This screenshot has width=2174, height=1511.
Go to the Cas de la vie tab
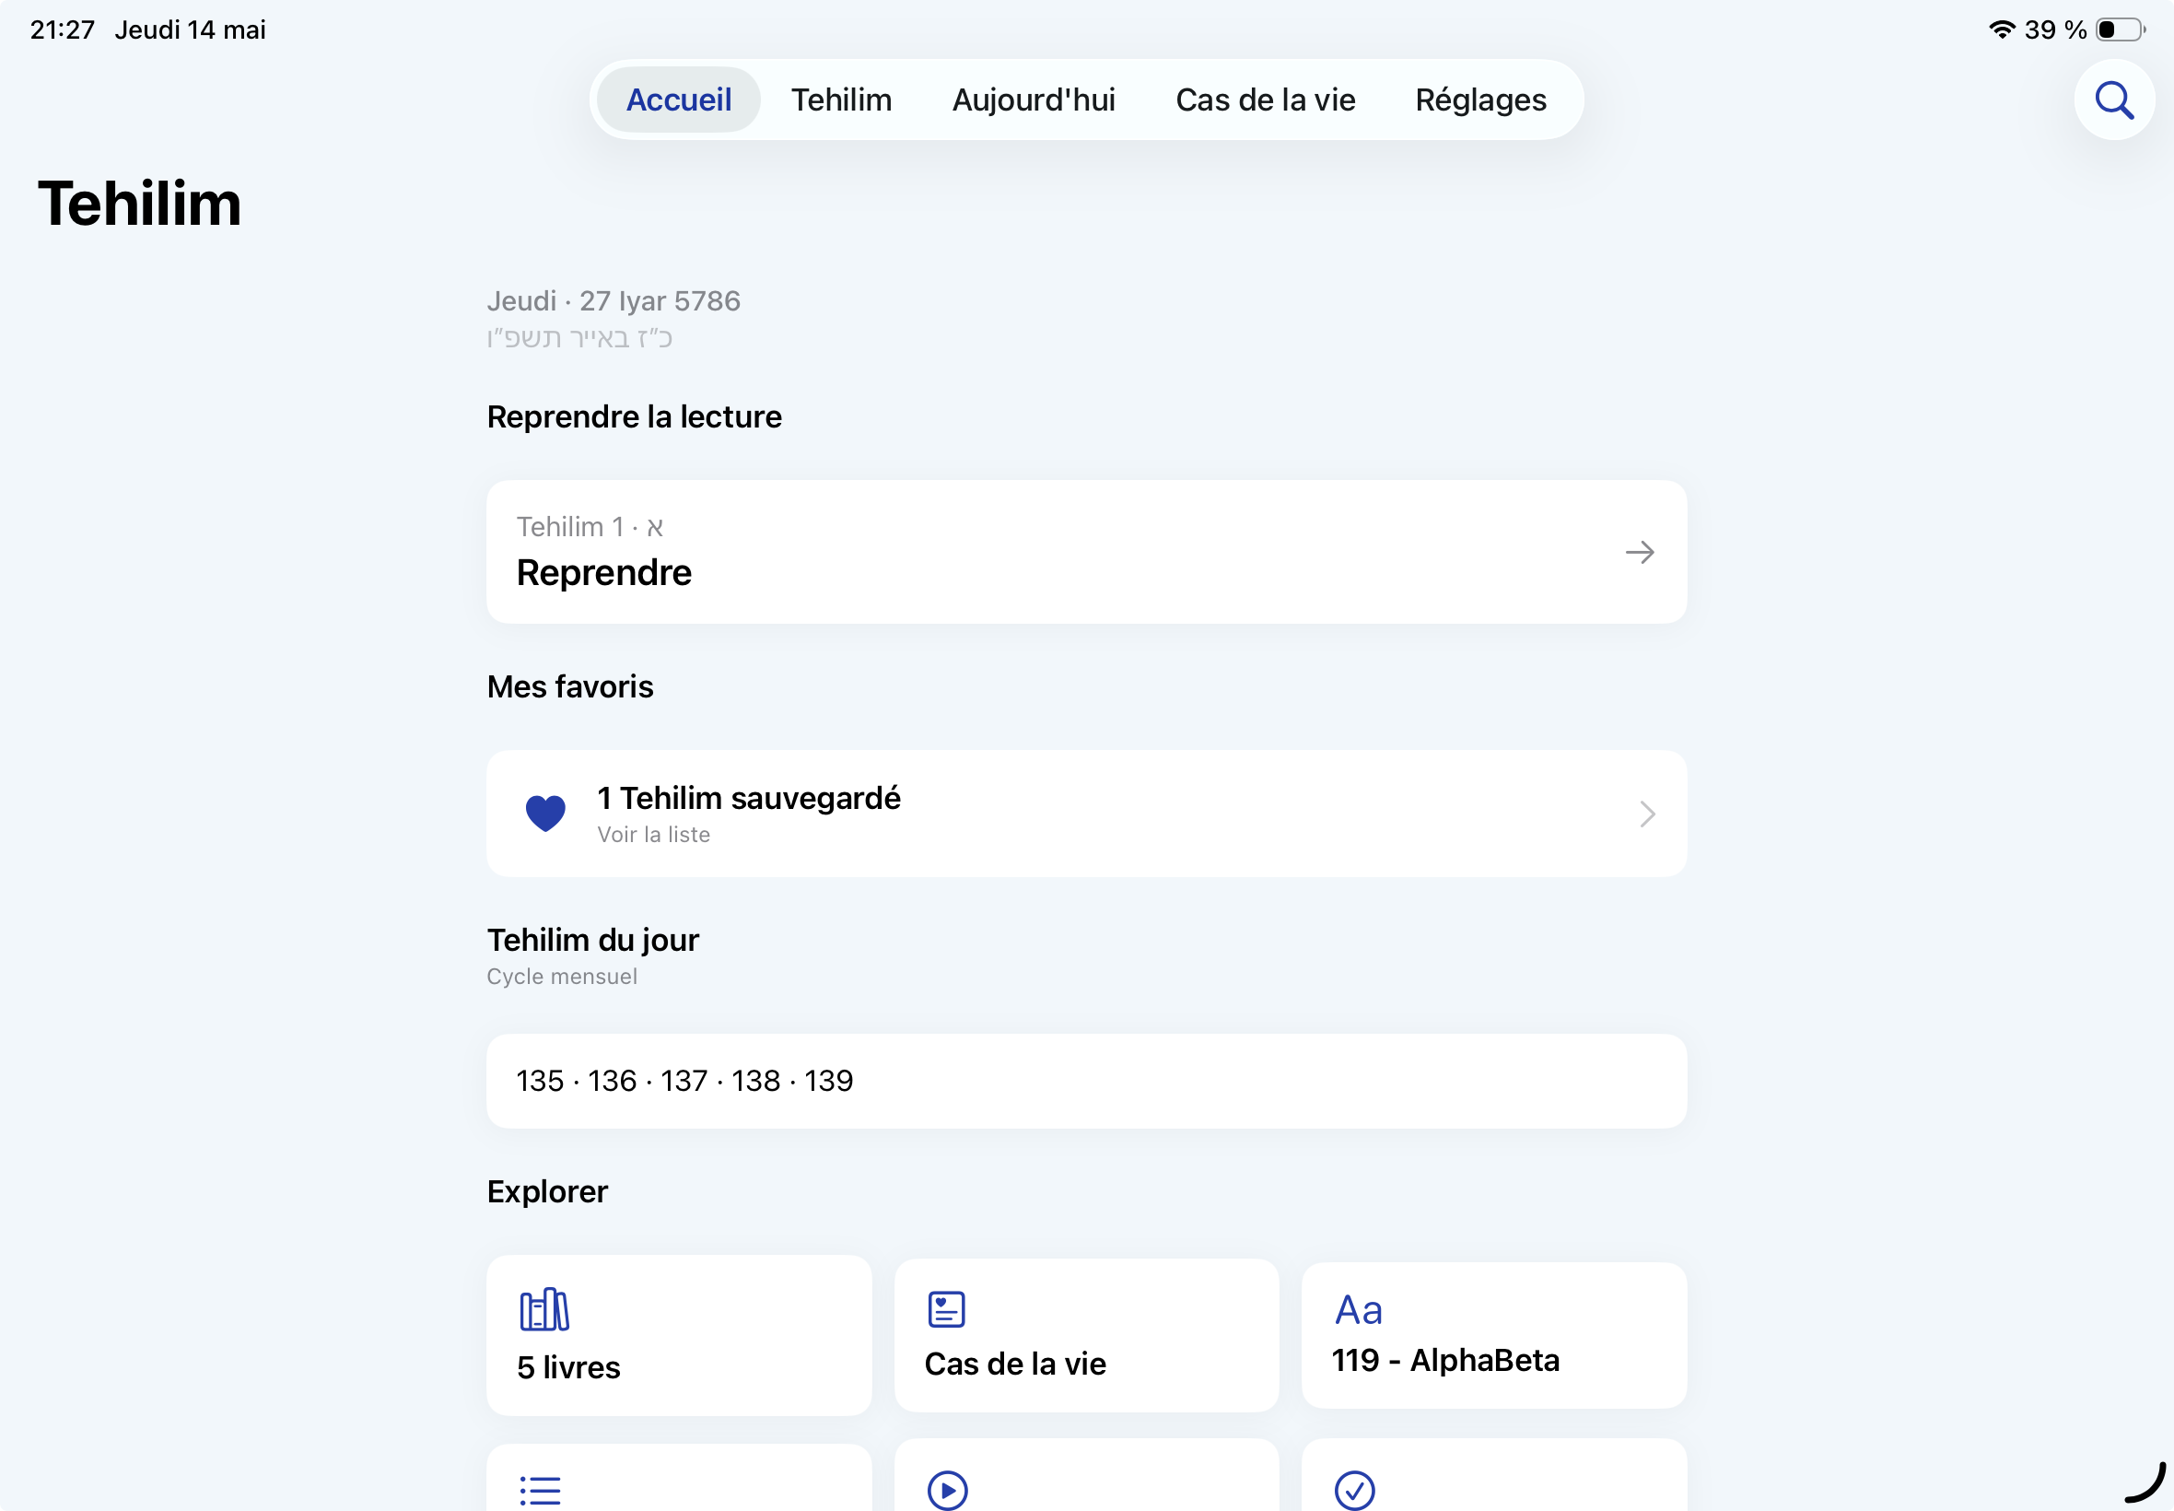[x=1266, y=100]
